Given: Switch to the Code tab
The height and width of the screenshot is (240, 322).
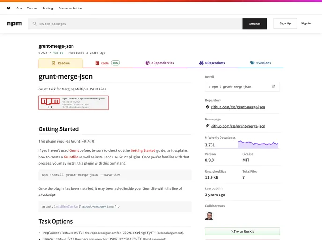Looking at the screenshot, I should [x=108, y=63].
